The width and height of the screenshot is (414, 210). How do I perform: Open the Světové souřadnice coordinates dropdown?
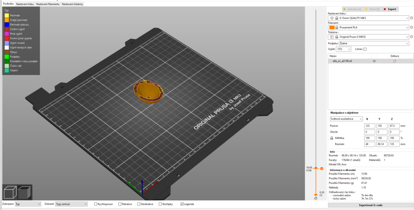346,119
